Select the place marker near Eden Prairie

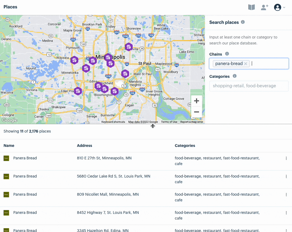[x=78, y=91]
